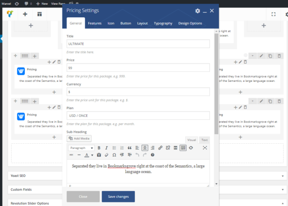Toggle bulleted list formatting

point(114,148)
